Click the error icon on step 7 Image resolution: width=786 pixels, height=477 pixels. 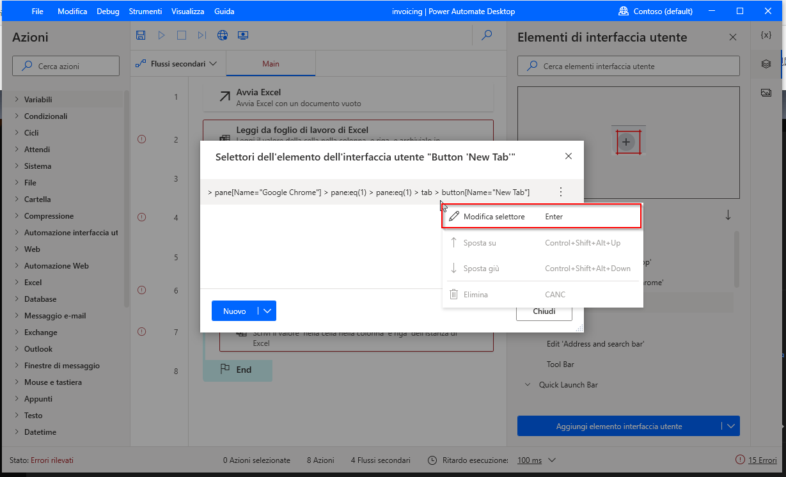[x=142, y=332]
